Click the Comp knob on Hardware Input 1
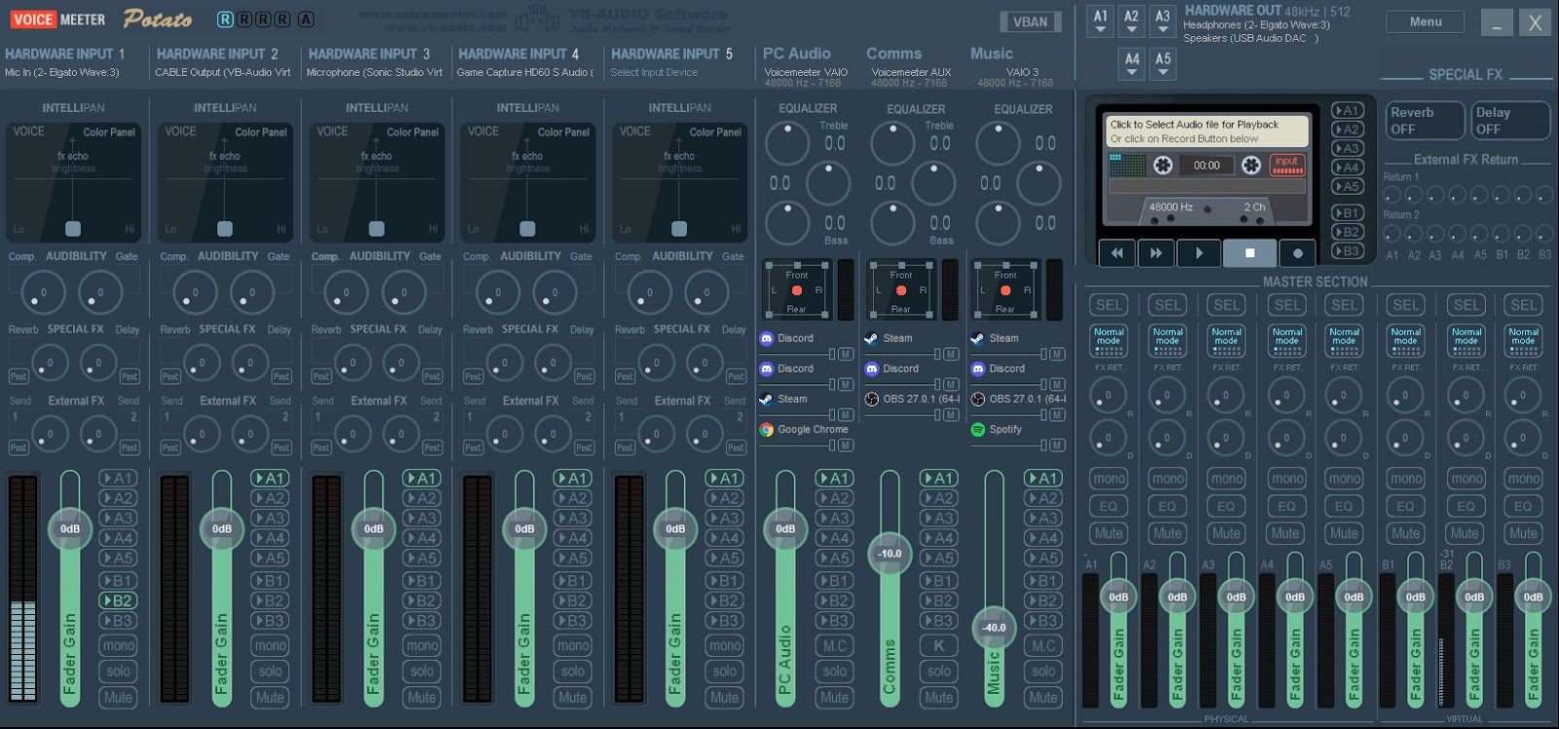This screenshot has height=729, width=1559. tap(43, 292)
